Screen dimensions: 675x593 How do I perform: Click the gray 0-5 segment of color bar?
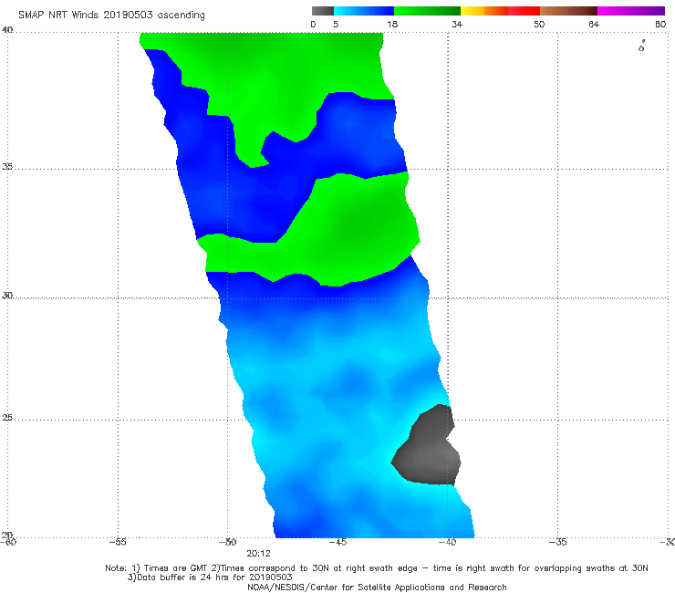[322, 11]
